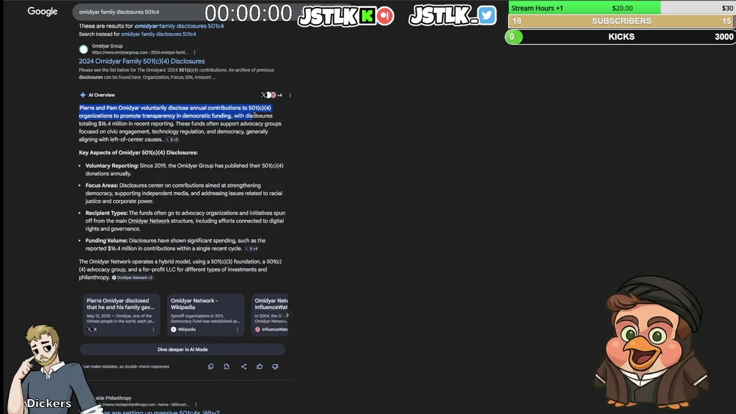This screenshot has width=736, height=414.
Task: Open the underlined Omidyar Network link
Action: 149,221
